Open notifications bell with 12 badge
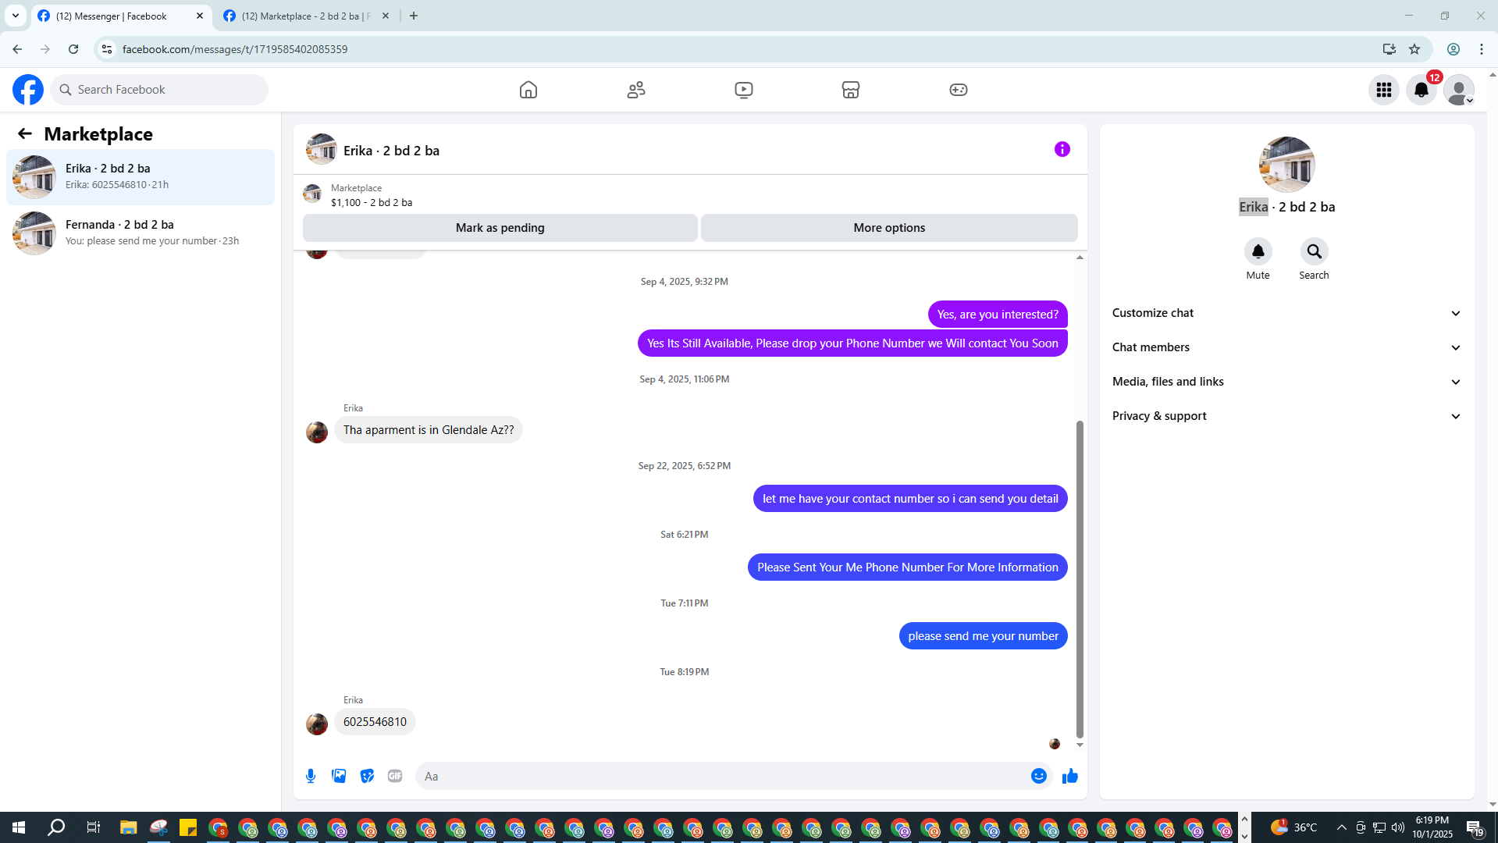The width and height of the screenshot is (1498, 843). (x=1421, y=90)
